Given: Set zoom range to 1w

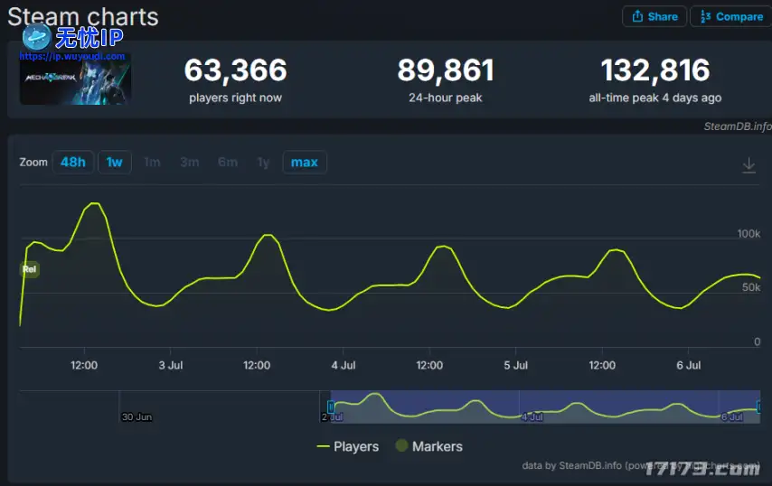Looking at the screenshot, I should click(x=115, y=162).
